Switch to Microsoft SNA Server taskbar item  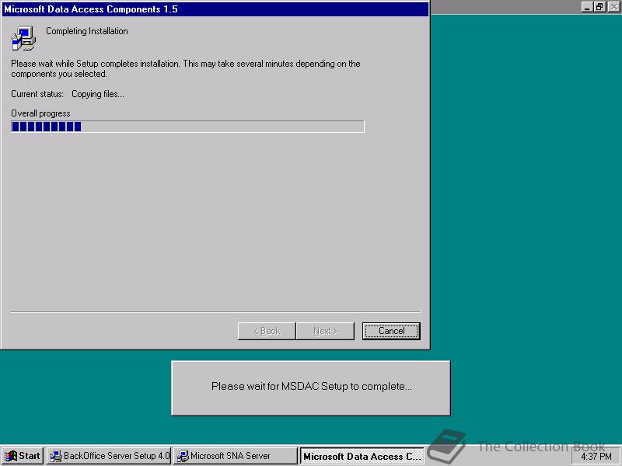click(236, 456)
